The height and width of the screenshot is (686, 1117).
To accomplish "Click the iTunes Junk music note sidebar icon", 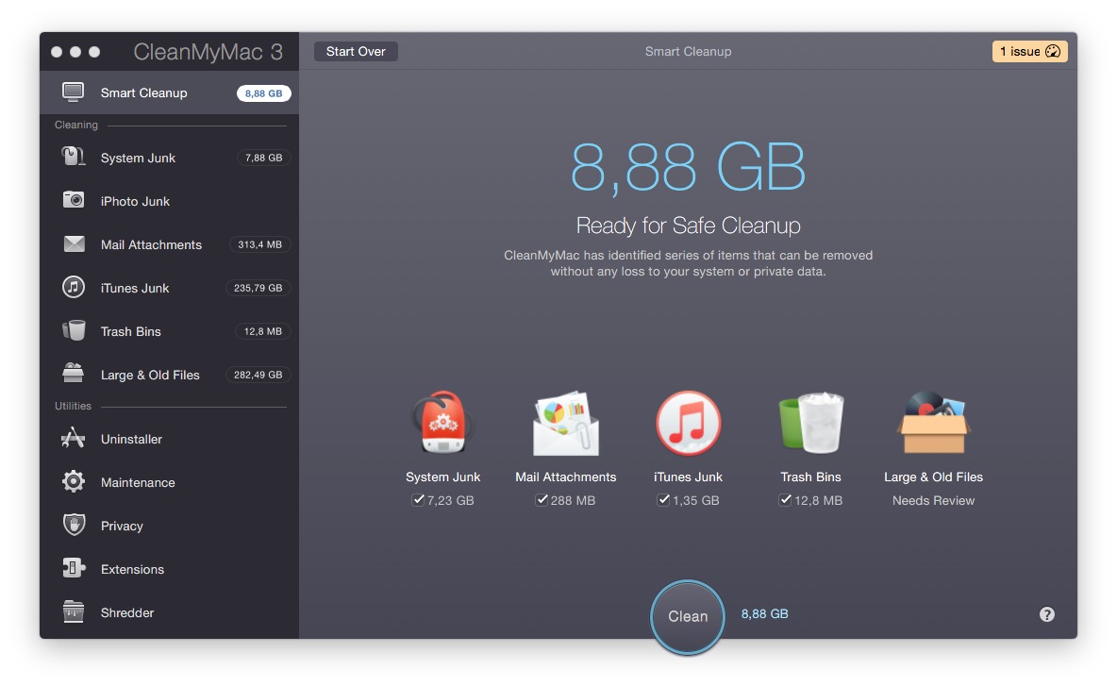I will 73,287.
